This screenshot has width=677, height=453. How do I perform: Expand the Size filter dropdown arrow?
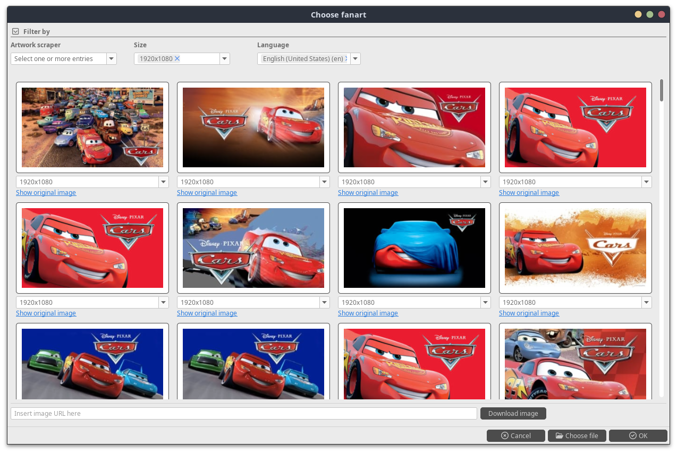(x=224, y=59)
